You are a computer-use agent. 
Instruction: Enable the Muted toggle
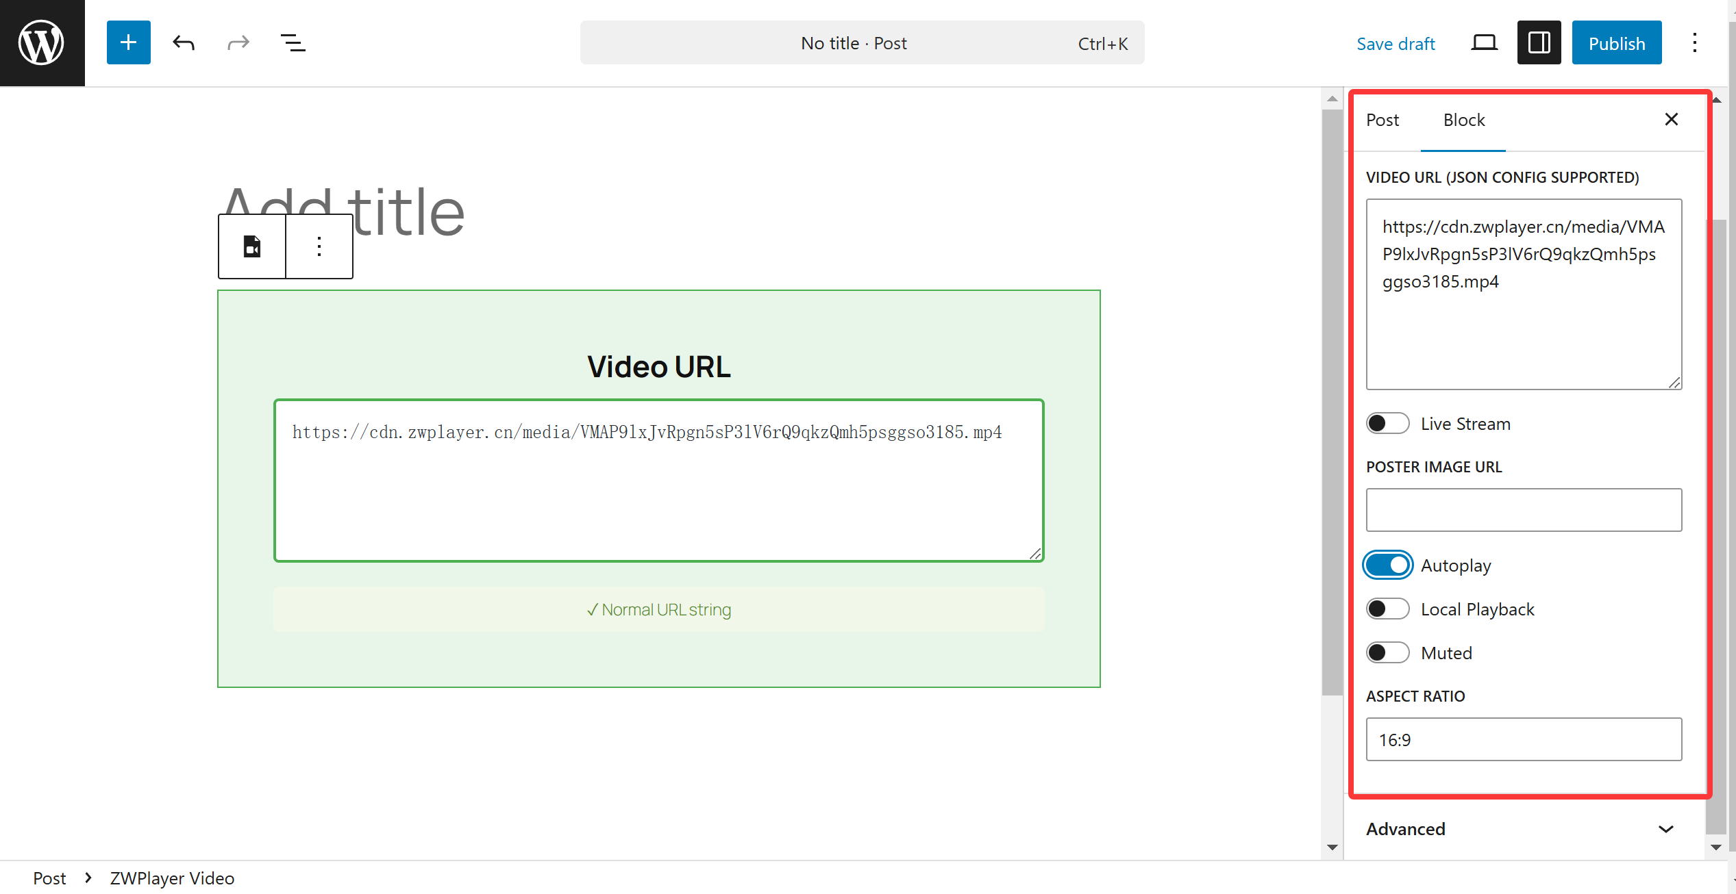click(1387, 653)
